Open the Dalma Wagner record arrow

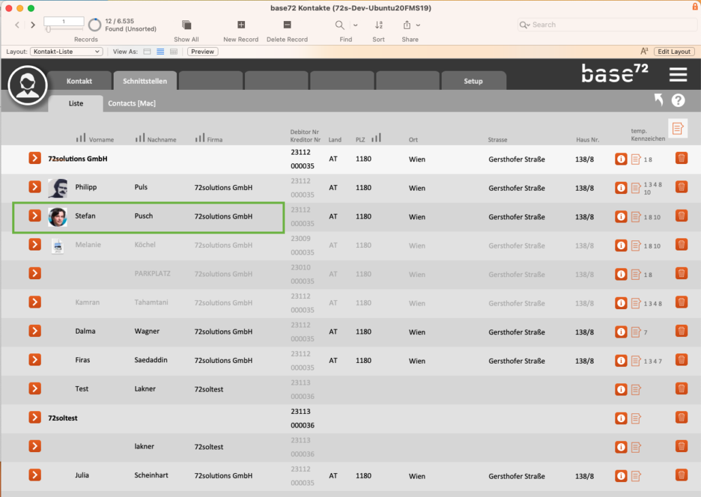[35, 331]
